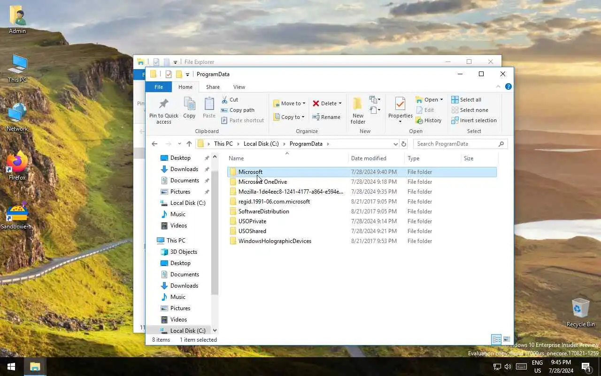The width and height of the screenshot is (601, 376).
Task: Click the Properties checkmark in title bar
Action: [168, 74]
